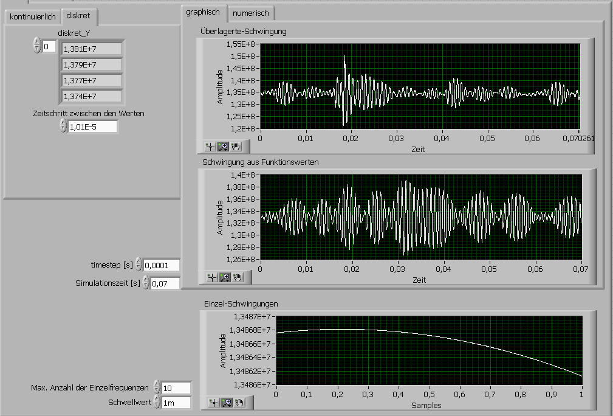The height and width of the screenshot is (416, 613).
Task: Select the array element 1,374E+7
Action: (92, 96)
